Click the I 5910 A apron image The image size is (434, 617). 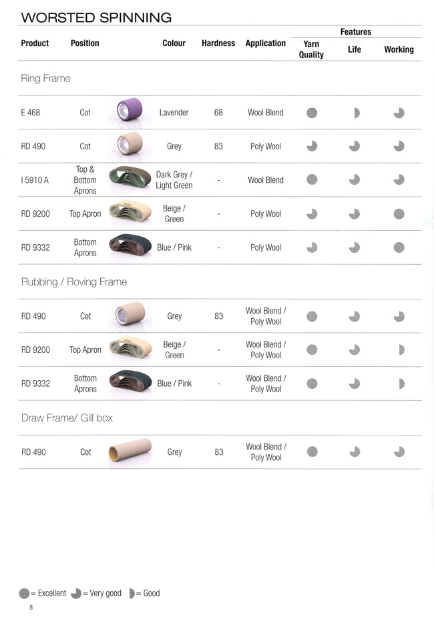130,179
